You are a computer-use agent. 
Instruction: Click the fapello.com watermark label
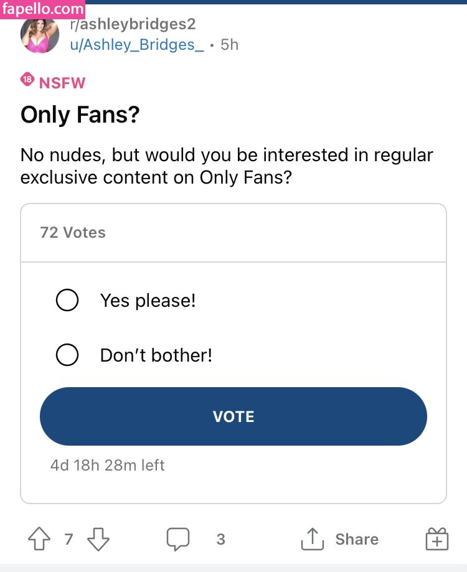43,9
